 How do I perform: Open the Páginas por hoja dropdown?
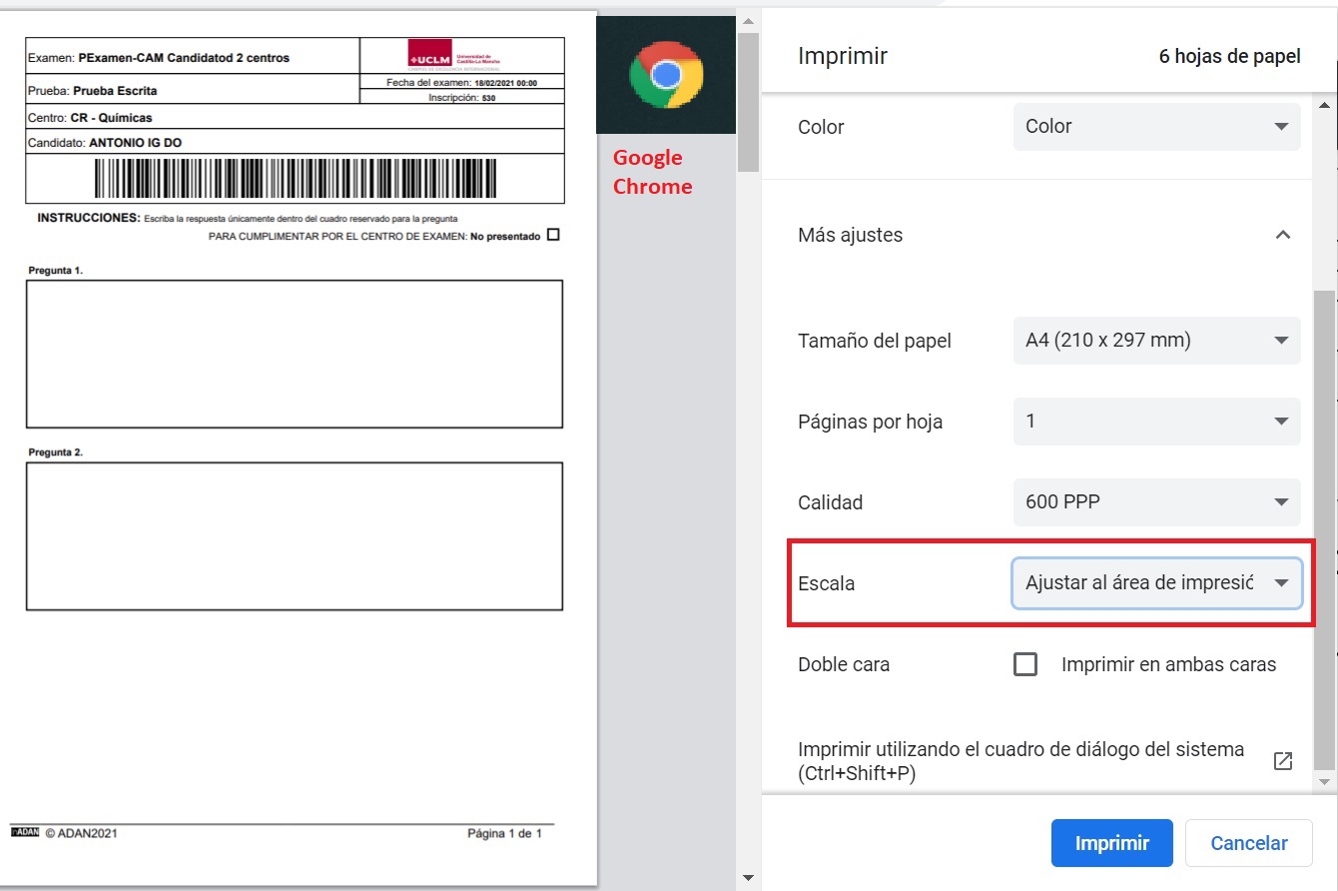(1156, 422)
